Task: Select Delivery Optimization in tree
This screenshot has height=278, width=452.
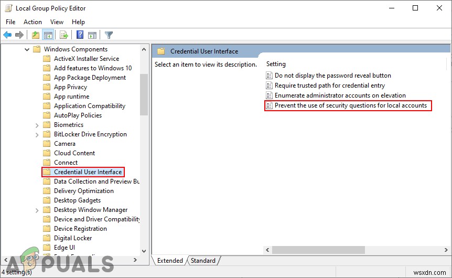Action: click(83, 191)
